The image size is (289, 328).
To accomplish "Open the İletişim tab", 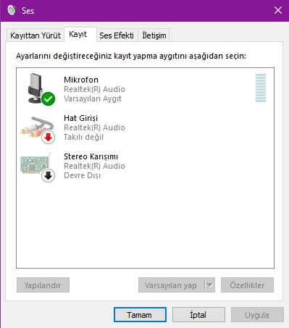I will 154,35.
